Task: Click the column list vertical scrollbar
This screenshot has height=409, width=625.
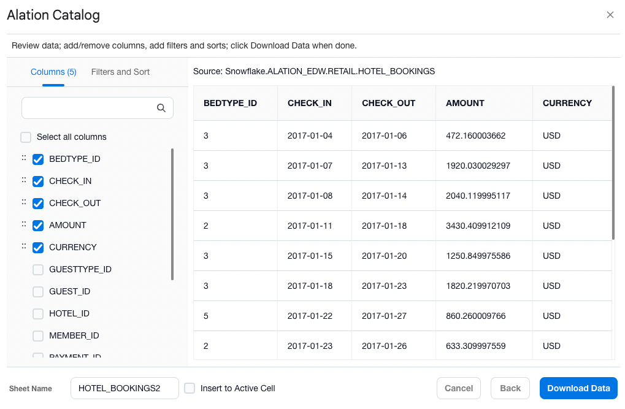Action: (172, 214)
